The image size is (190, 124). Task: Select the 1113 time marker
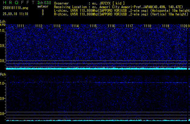[57, 26]
